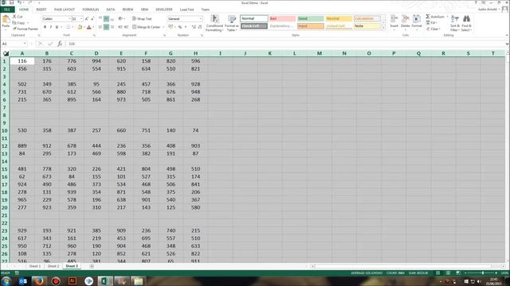Click the Accounting Number Format icon
Image resolution: width=510 pixels, height=286 pixels.
(x=171, y=27)
